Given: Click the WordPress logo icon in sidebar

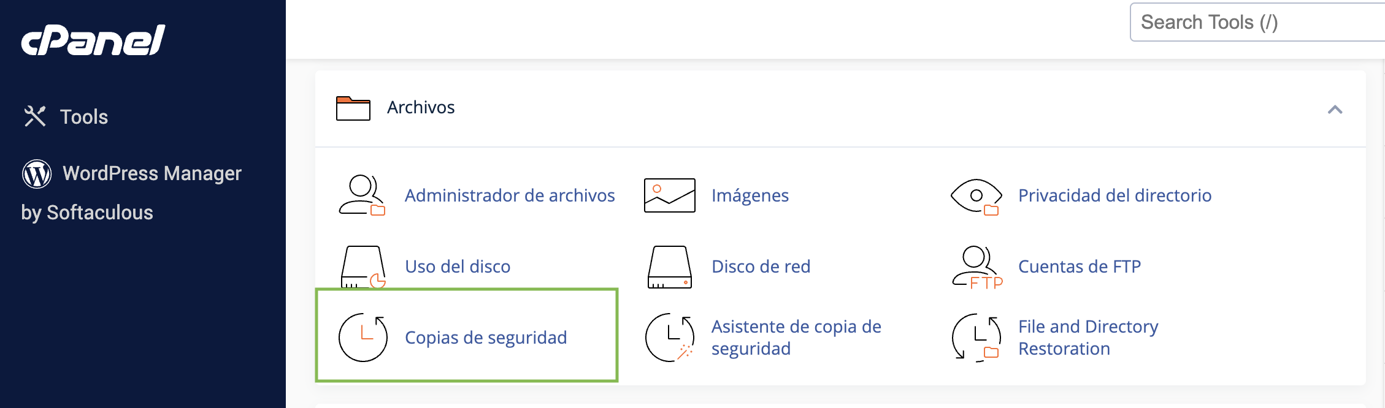Looking at the screenshot, I should tap(37, 174).
